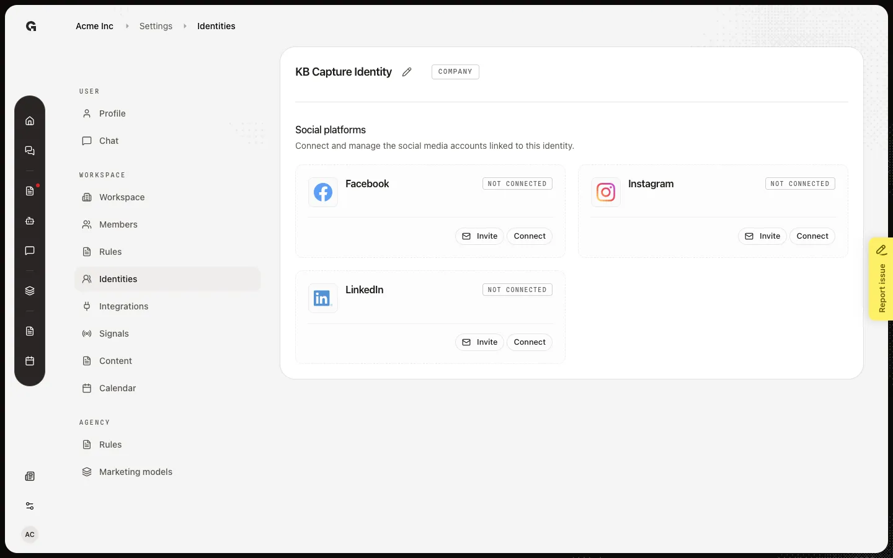Click the Report issue side tab
The height and width of the screenshot is (558, 893).
coord(881,279)
